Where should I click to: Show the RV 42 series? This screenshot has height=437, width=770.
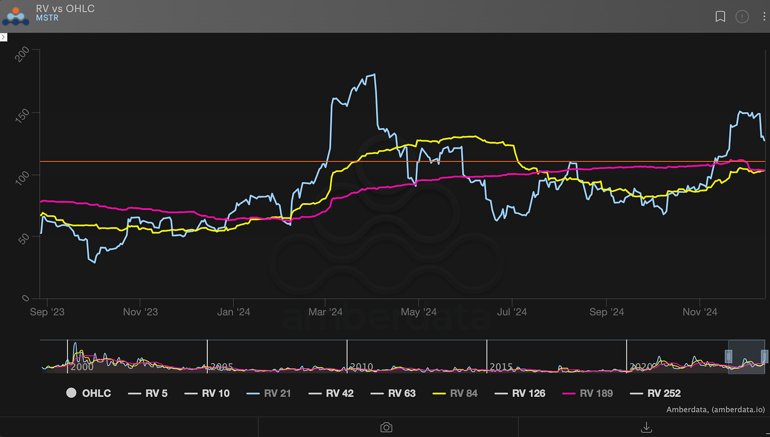tap(331, 393)
